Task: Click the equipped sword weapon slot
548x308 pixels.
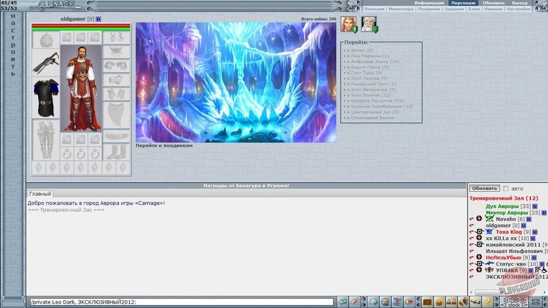Action: [46, 62]
